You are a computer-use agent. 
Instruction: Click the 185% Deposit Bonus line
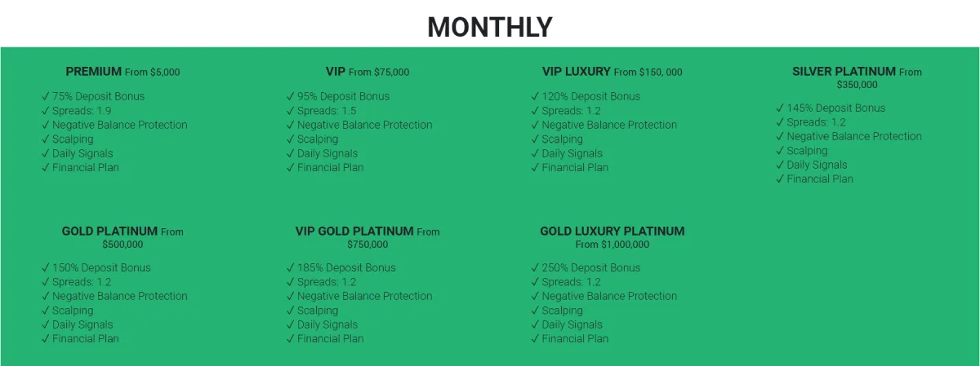click(x=341, y=267)
